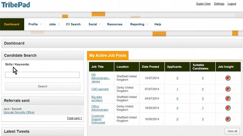Open the Upscale Security Officer referral link
The height and width of the screenshot is (136, 243).
[x=19, y=112]
